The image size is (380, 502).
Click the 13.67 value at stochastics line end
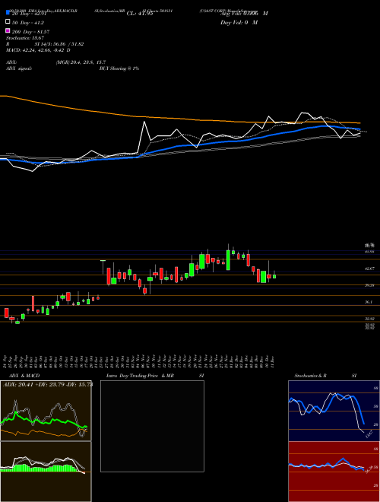369,435
